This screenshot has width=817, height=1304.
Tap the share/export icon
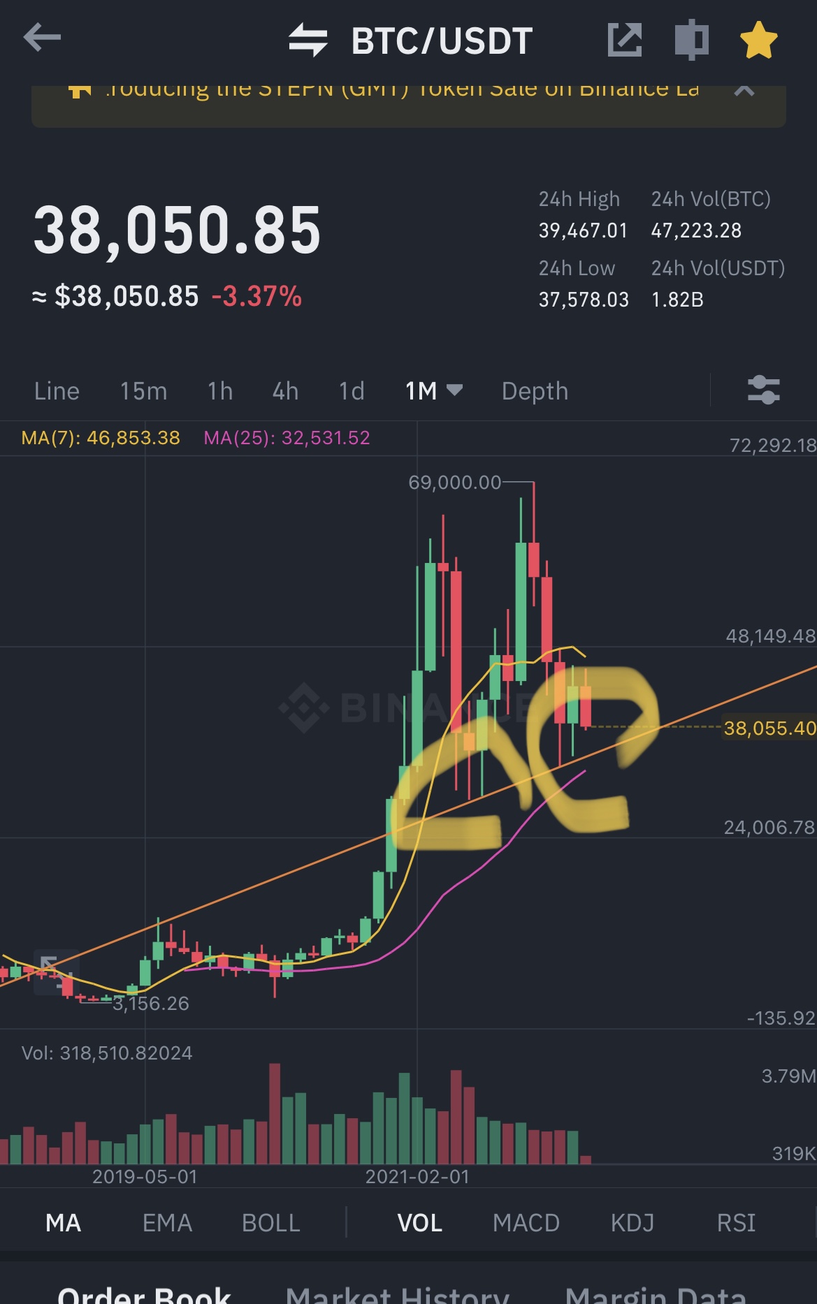click(x=625, y=40)
